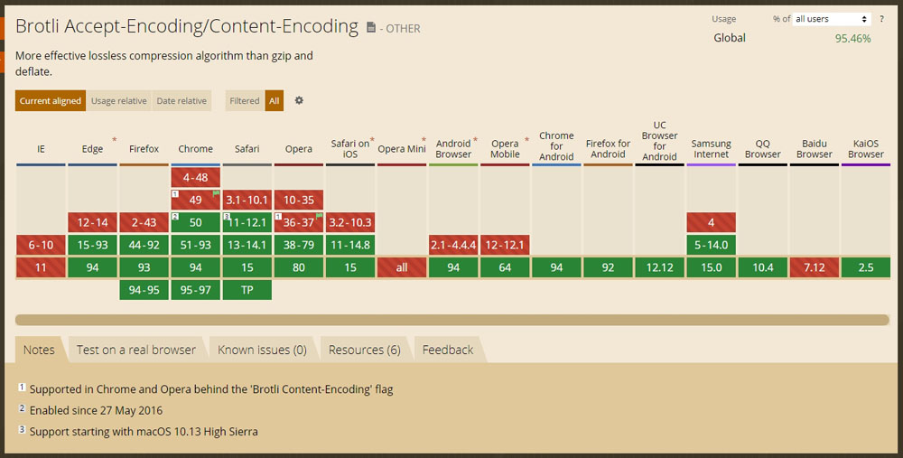The height and width of the screenshot is (458, 903).
Task: Switch to Usage relative view
Action: [x=118, y=101]
